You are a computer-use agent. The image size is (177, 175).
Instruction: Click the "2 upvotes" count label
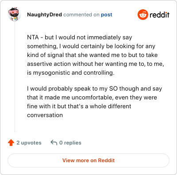click(x=29, y=143)
